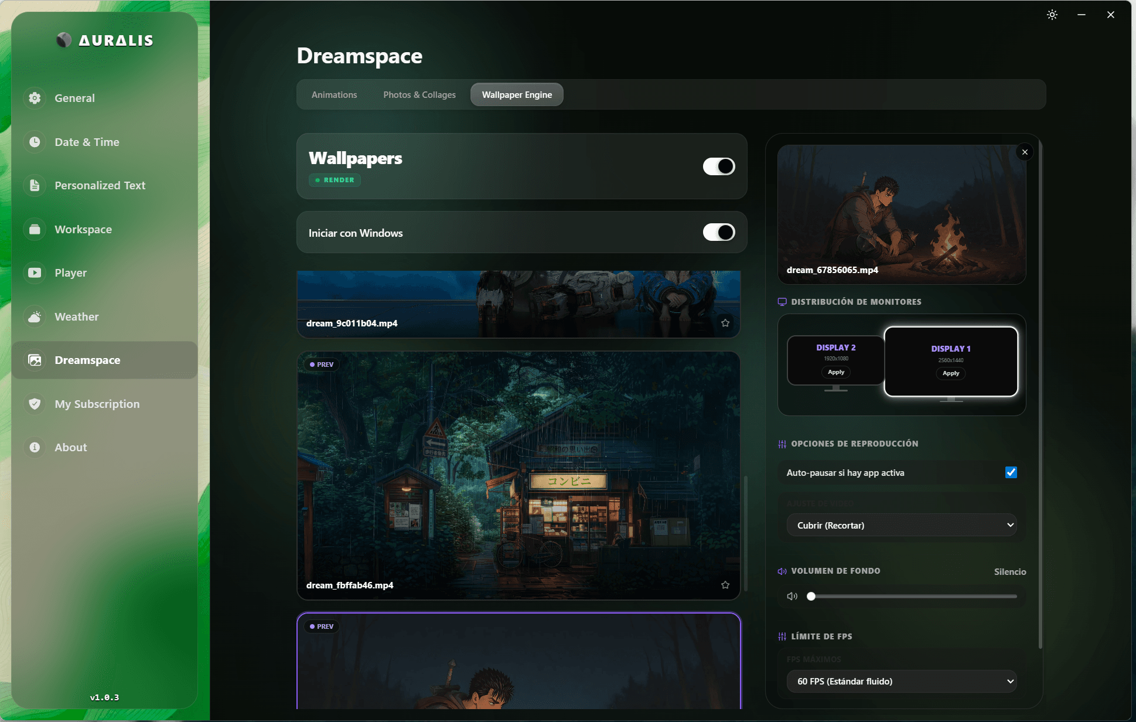1136x722 pixels.
Task: Click the Personalized Text document icon
Action: (35, 185)
